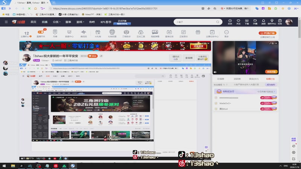This screenshot has height=169, width=301.
Task: Expand browser undo-history dropdown arrow
Action: 44,8
